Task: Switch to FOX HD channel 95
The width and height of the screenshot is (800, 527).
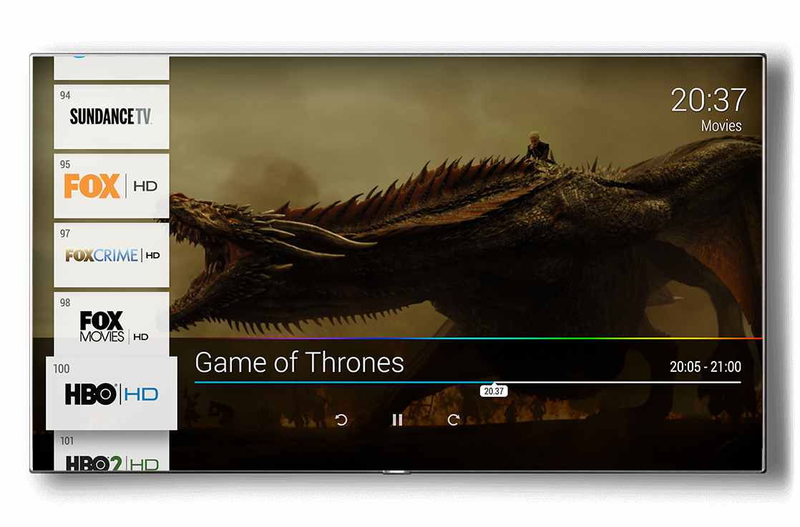Action: click(111, 186)
